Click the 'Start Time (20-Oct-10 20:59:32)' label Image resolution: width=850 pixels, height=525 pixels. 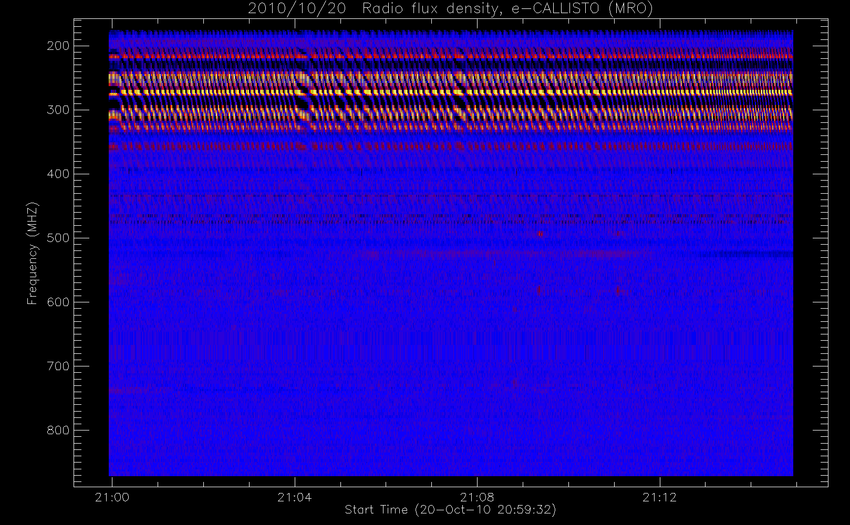(450, 510)
